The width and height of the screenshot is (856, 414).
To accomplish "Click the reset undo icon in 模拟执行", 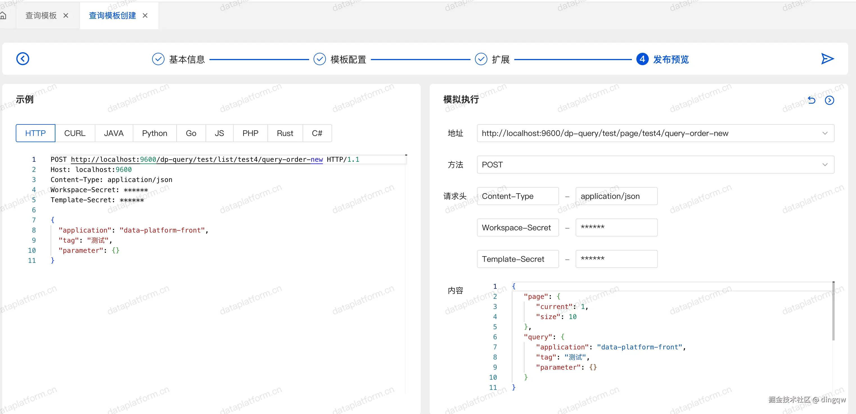I will tap(812, 100).
